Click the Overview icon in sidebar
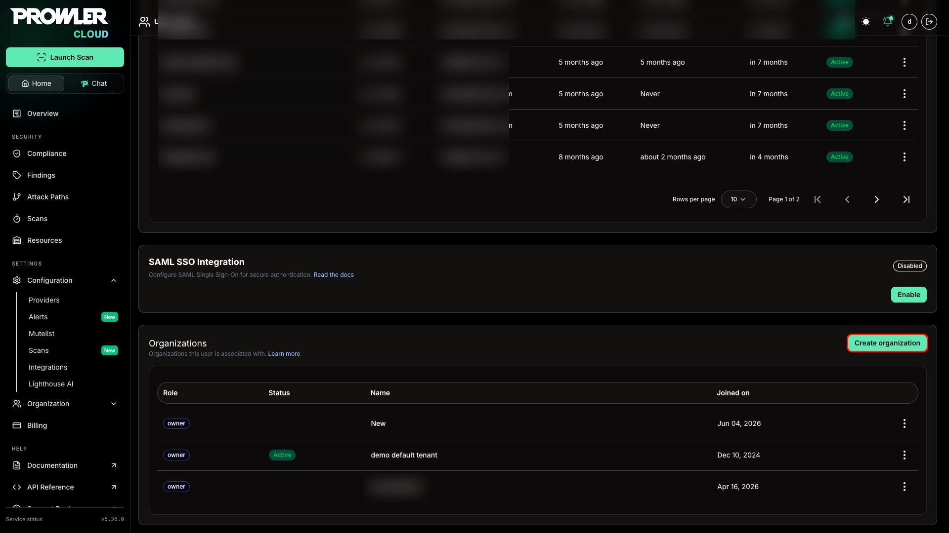Viewport: 949px width, 533px height. click(17, 114)
